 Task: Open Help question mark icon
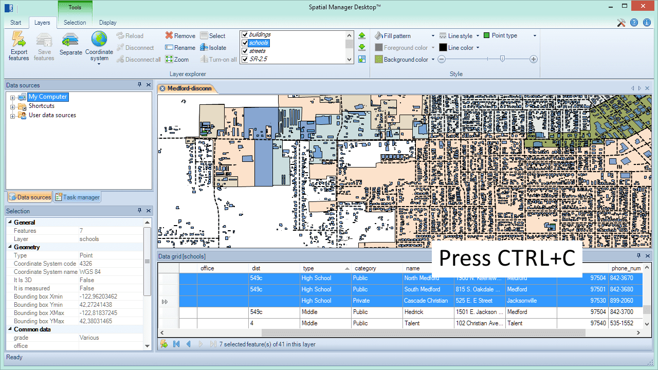pyautogui.click(x=634, y=23)
